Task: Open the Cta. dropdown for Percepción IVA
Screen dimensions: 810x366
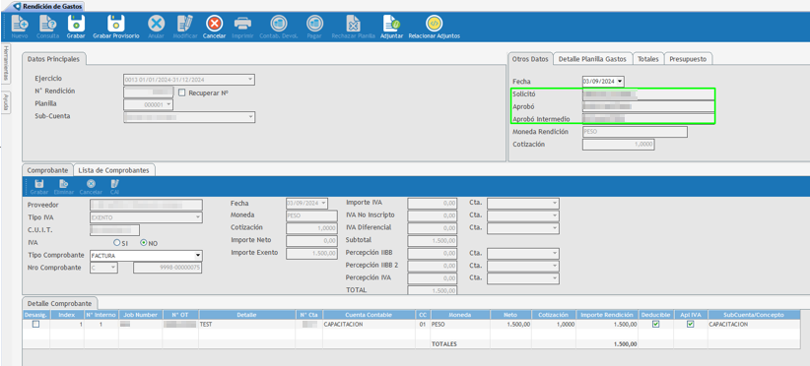Action: [x=555, y=278]
